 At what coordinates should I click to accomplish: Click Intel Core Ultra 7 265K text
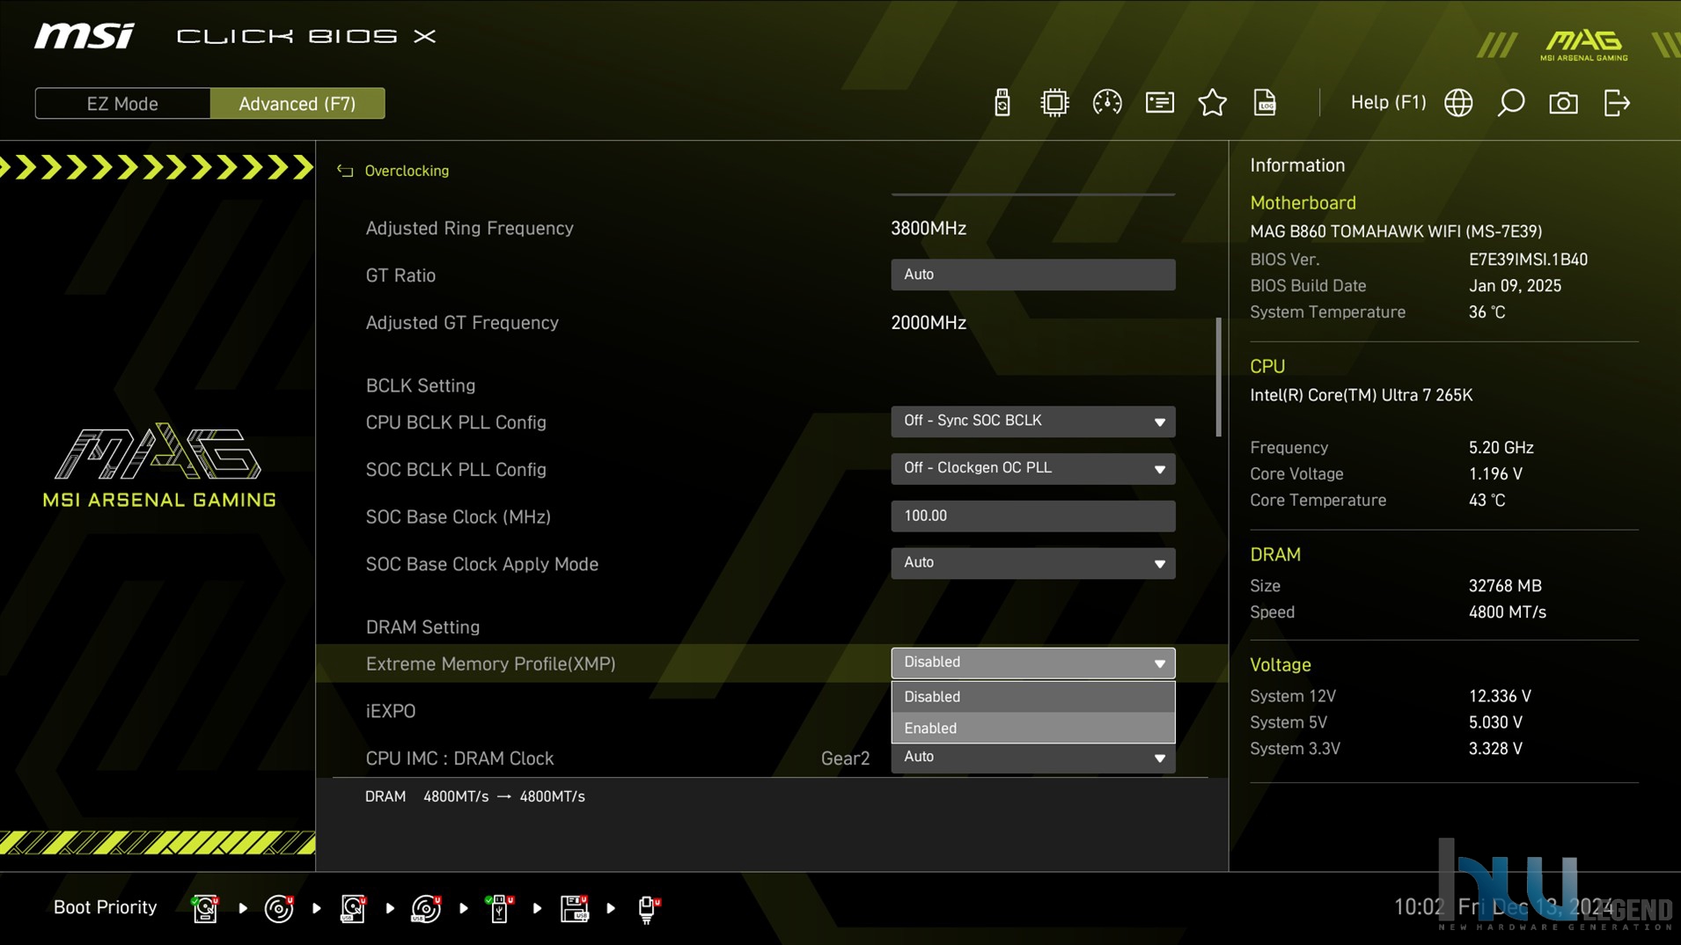point(1361,395)
